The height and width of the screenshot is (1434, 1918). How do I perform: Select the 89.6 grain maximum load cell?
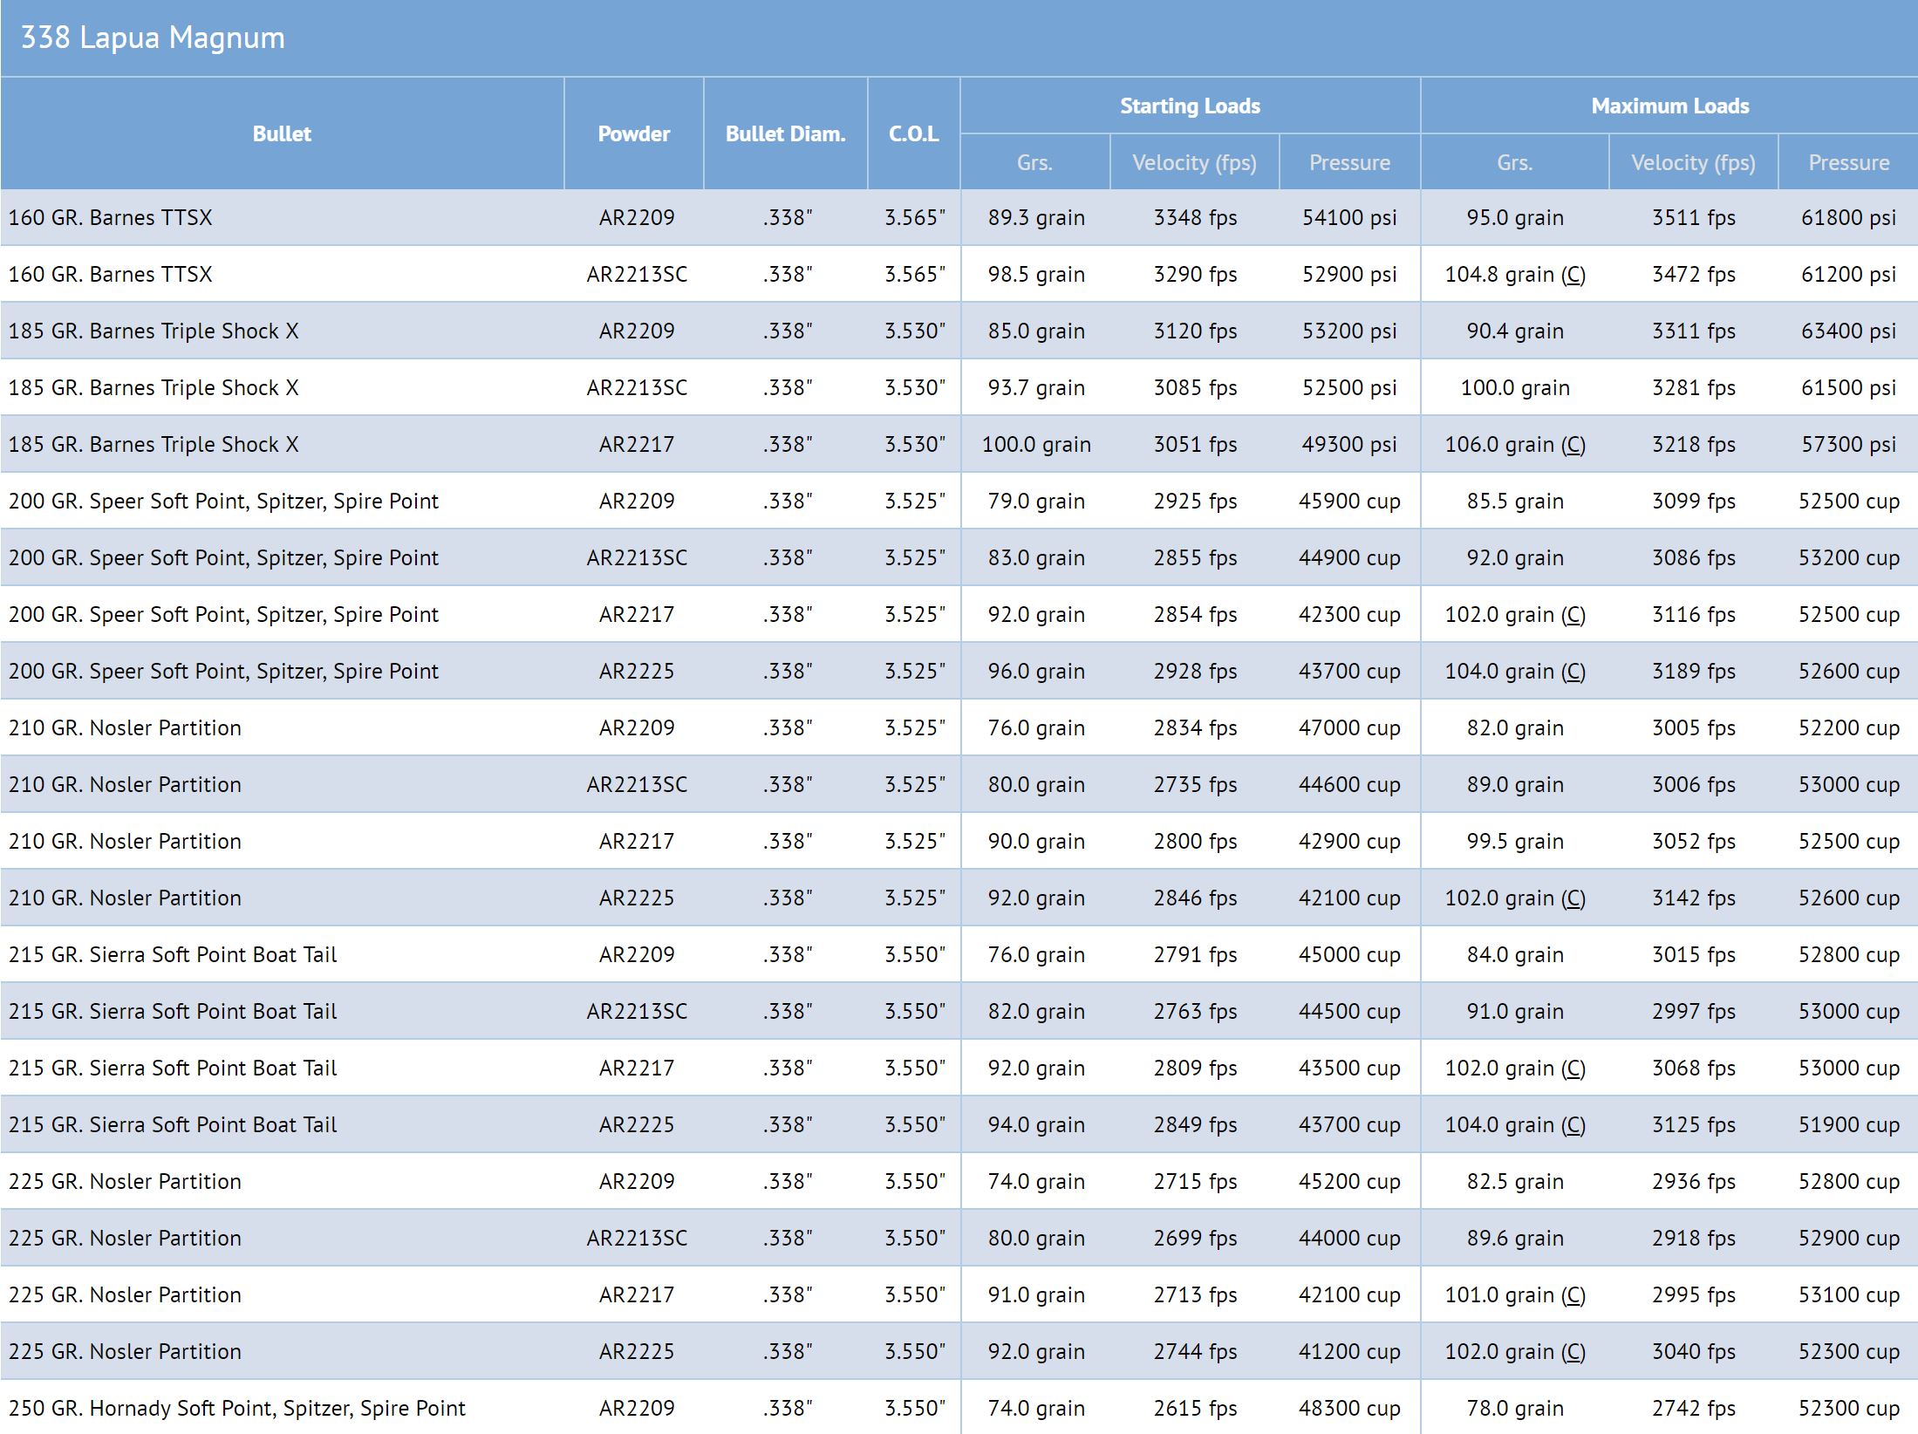[1515, 1238]
